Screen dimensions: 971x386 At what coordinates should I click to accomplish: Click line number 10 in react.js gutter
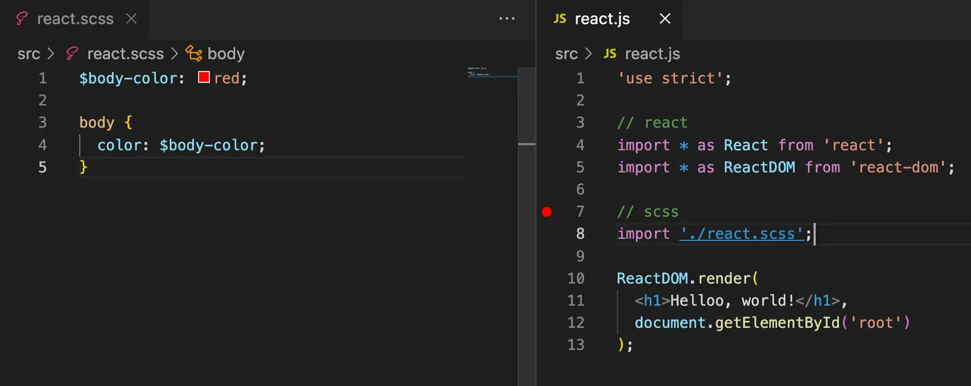(576, 279)
